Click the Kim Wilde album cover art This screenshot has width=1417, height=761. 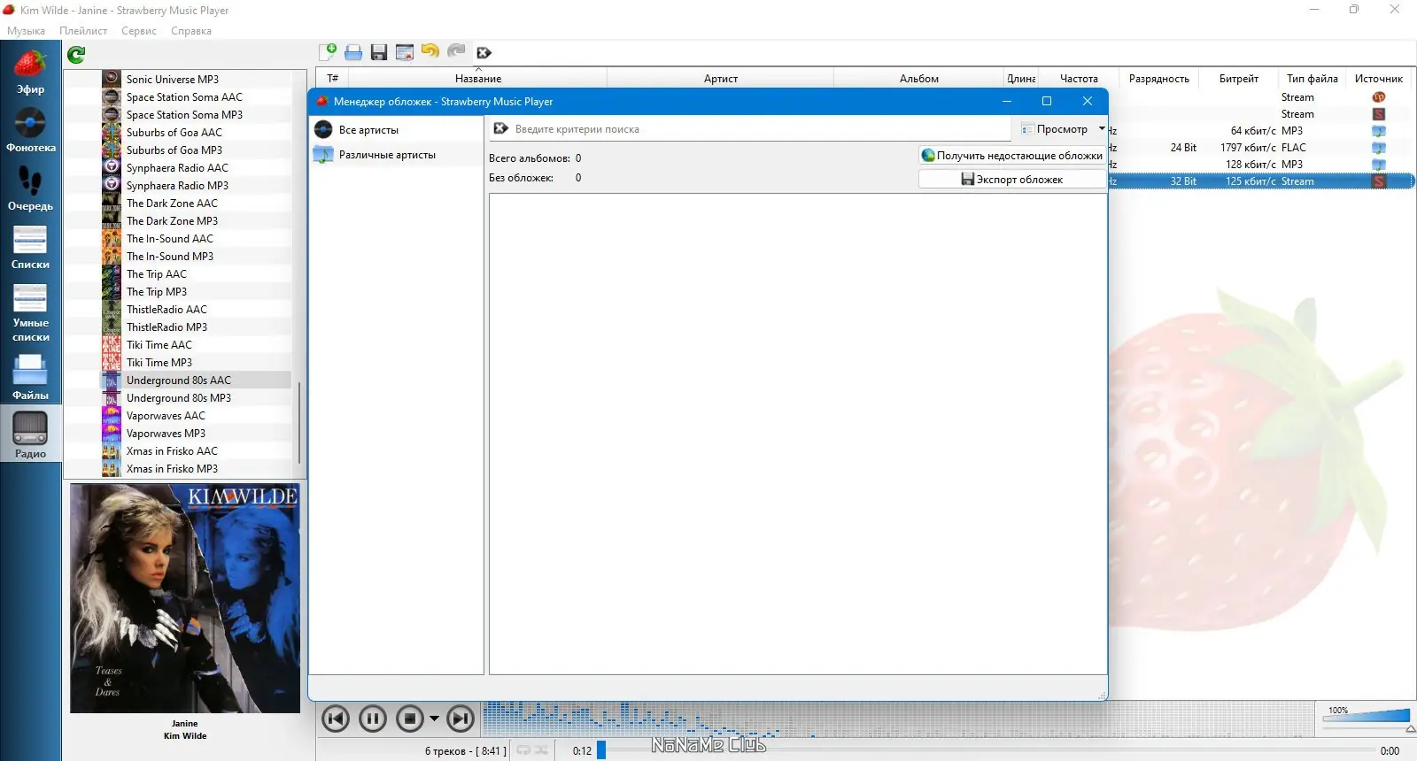(185, 598)
